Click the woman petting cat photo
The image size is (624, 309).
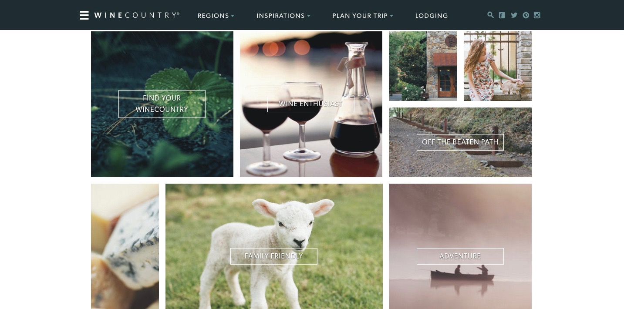tap(498, 66)
